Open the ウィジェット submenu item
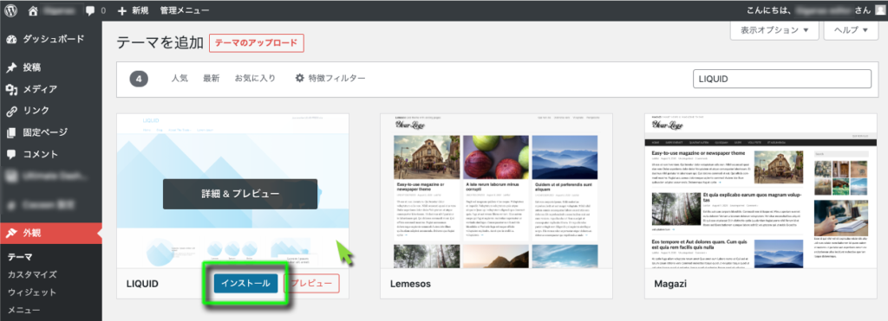The height and width of the screenshot is (321, 888). click(x=32, y=292)
